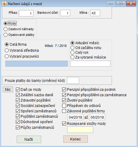Screen dimensions: 138x147
Task: Click the Nic button
Action: pyautogui.click(x=8, y=89)
